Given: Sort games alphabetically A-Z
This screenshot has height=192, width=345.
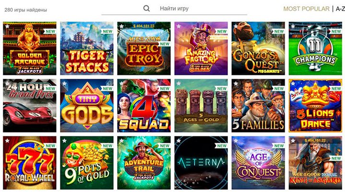Looking at the screenshot, I should (x=340, y=9).
